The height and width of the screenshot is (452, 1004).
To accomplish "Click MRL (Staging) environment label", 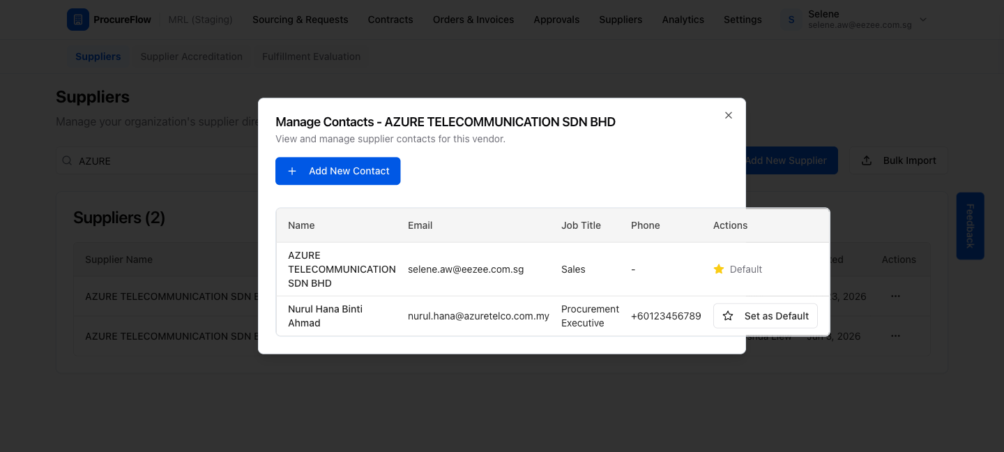I will pyautogui.click(x=200, y=20).
